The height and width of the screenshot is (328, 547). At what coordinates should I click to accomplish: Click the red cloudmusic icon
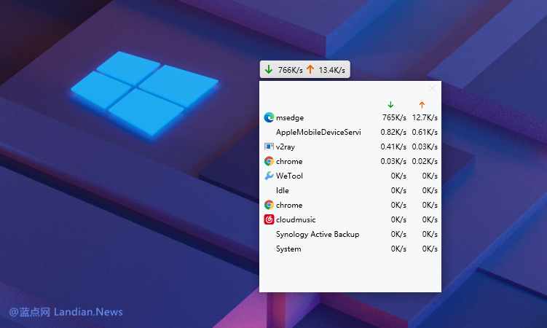tap(269, 219)
